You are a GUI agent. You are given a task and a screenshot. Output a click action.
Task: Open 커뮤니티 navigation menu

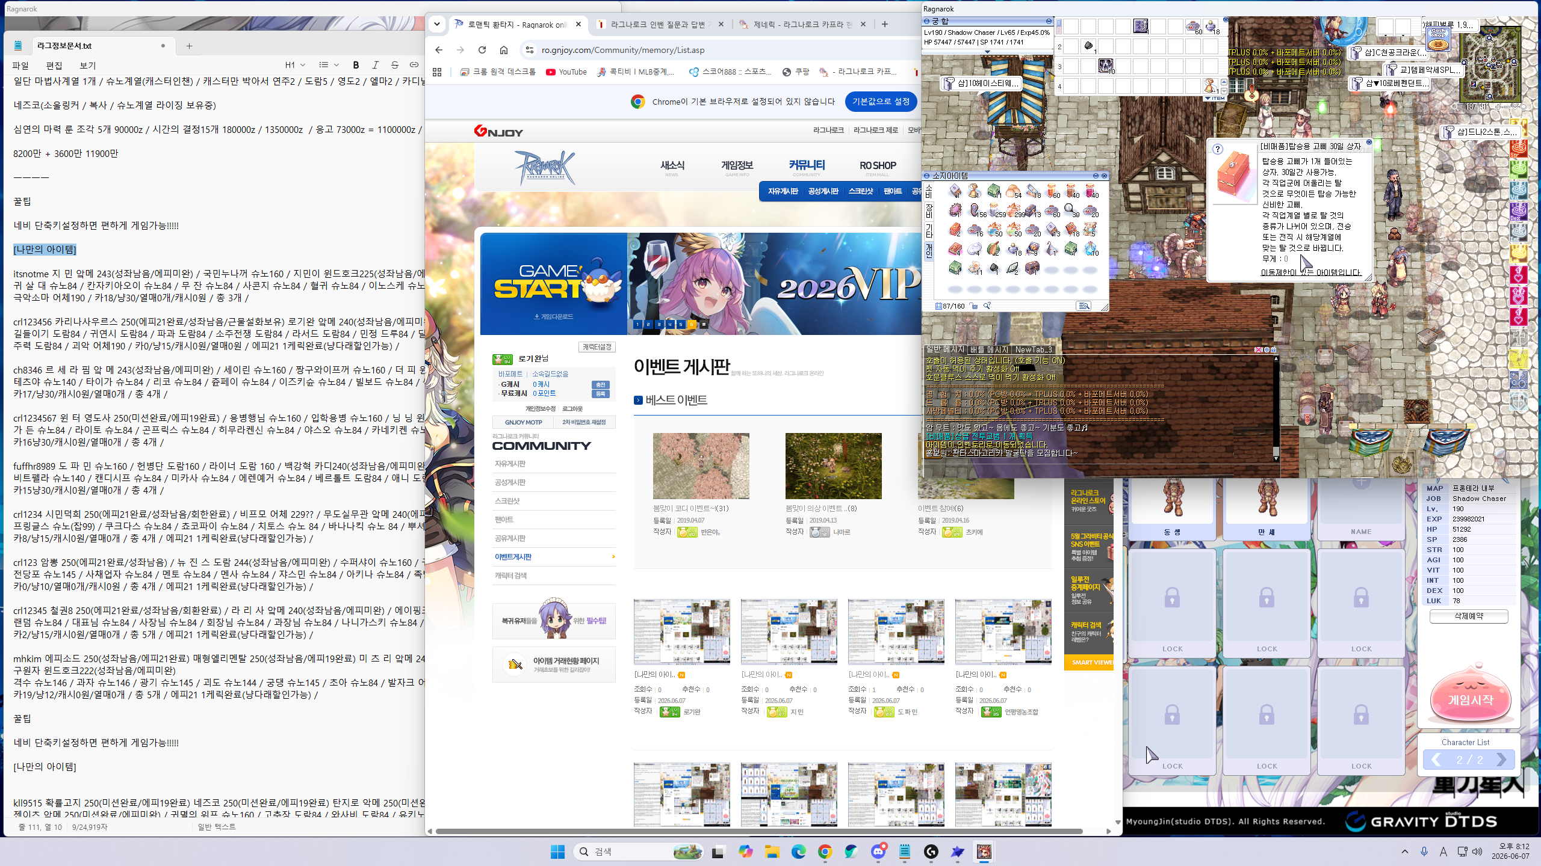click(x=807, y=165)
